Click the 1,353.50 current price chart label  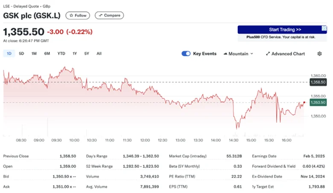pos(318,103)
